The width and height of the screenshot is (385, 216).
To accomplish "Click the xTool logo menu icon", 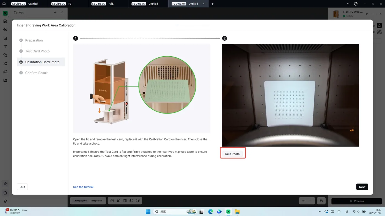I will 5,13.
